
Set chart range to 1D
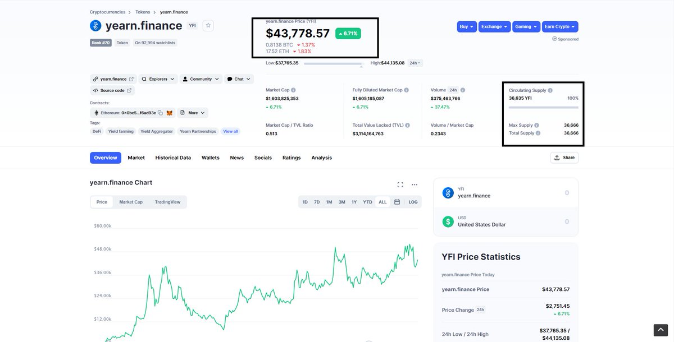pos(305,202)
